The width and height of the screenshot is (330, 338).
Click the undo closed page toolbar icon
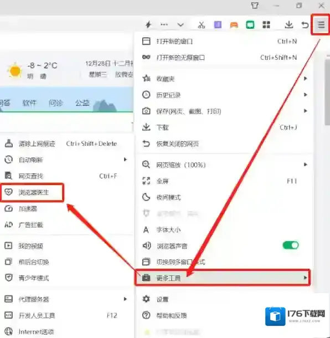(x=305, y=25)
